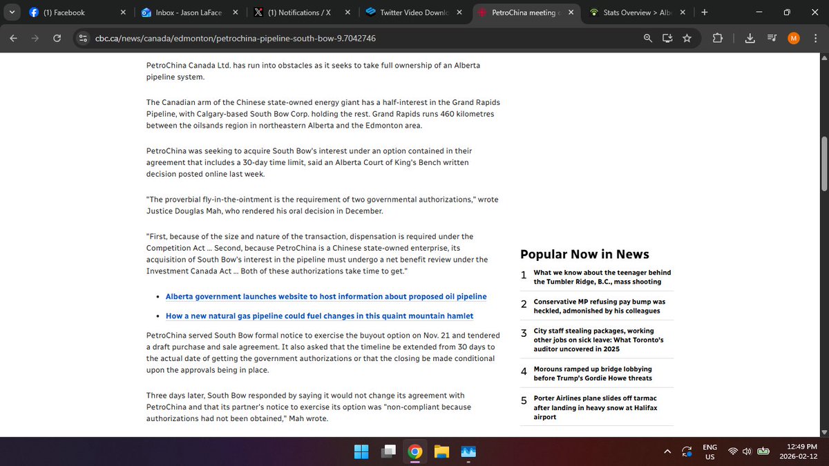Open a new tab with plus button

pos(704,12)
